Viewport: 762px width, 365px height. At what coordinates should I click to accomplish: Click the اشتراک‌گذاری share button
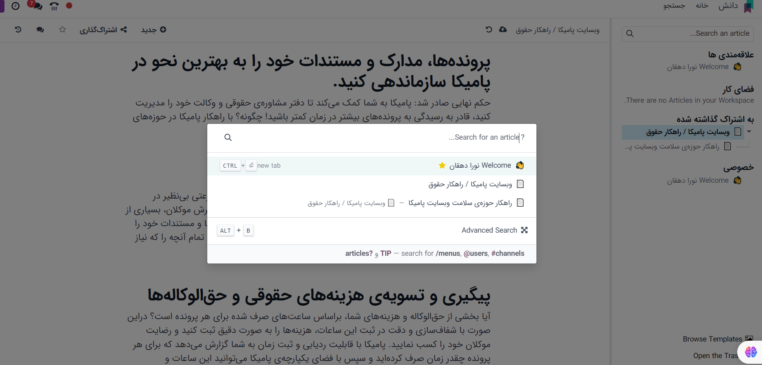click(103, 30)
